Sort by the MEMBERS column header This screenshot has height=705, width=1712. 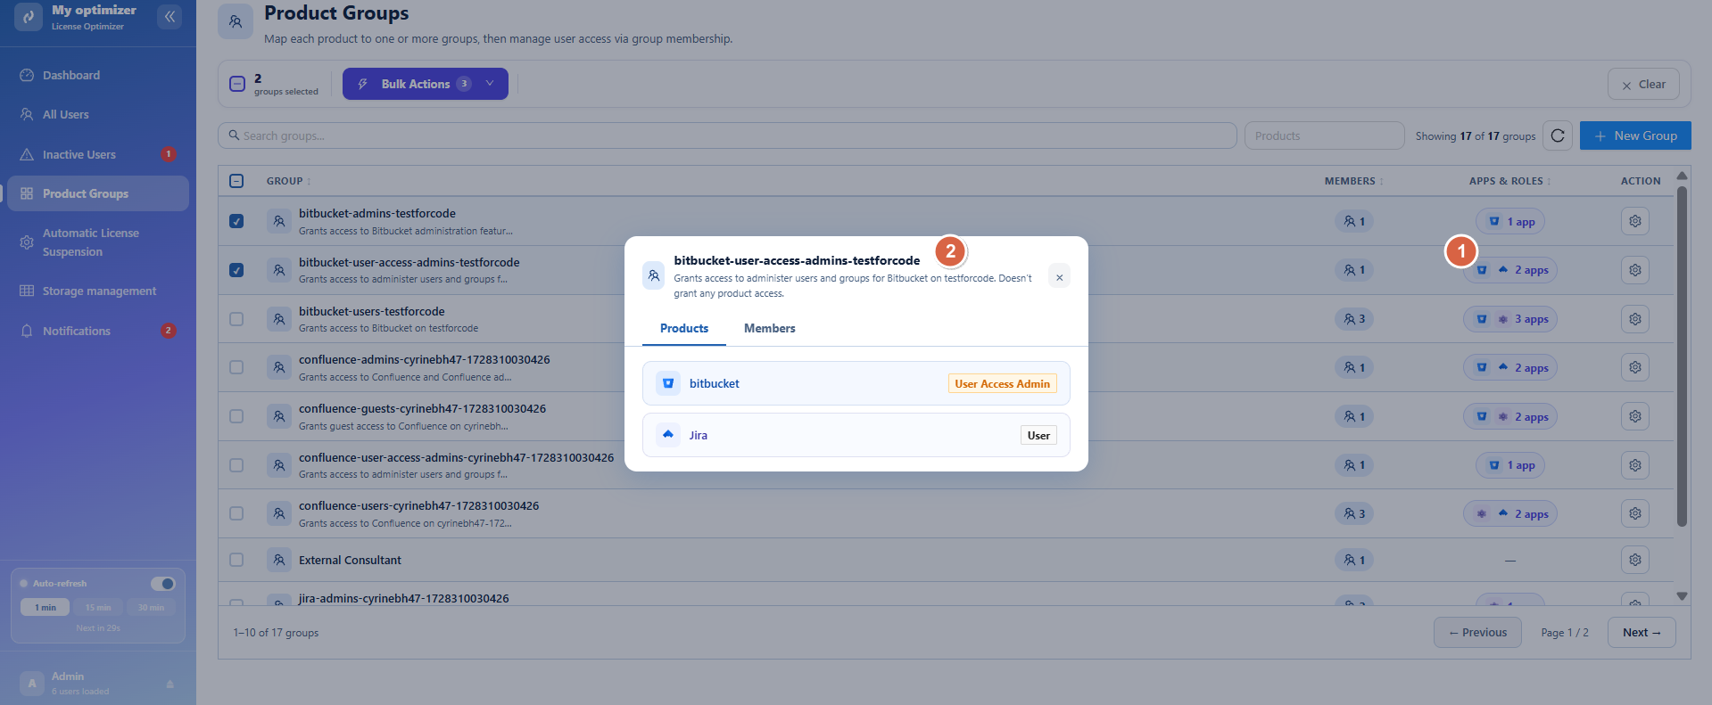point(1353,181)
